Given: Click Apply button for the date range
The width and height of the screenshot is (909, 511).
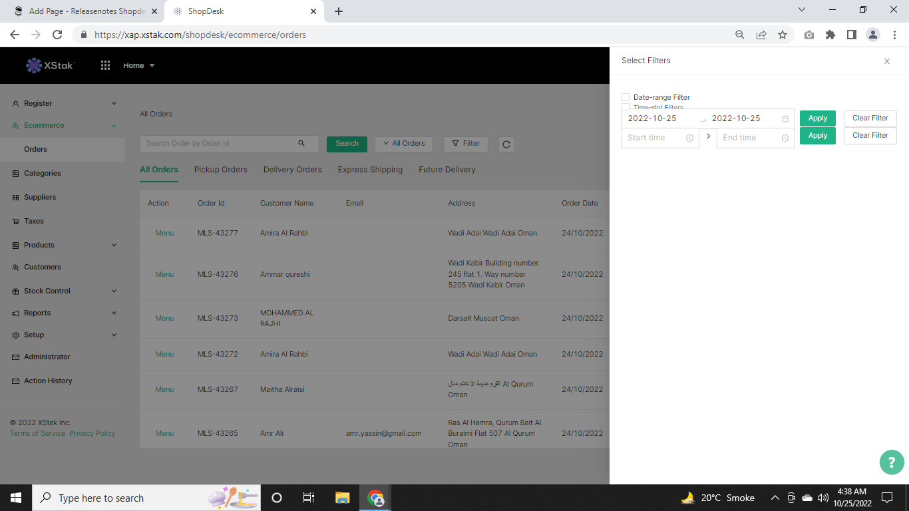Looking at the screenshot, I should (817, 118).
